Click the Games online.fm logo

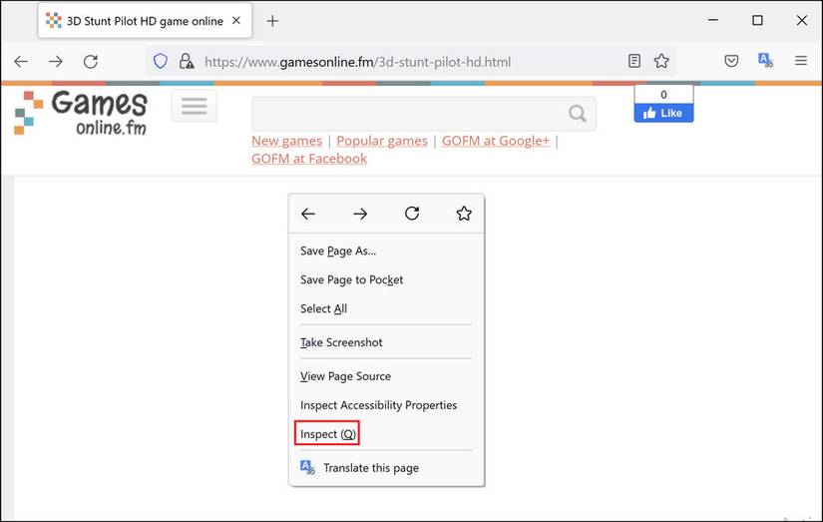(81, 113)
